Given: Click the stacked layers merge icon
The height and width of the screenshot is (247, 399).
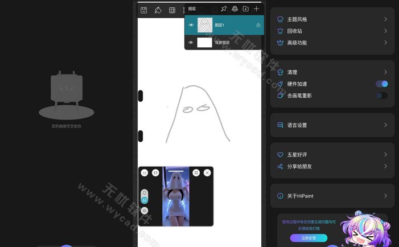Looking at the screenshot, I should click(x=235, y=9).
